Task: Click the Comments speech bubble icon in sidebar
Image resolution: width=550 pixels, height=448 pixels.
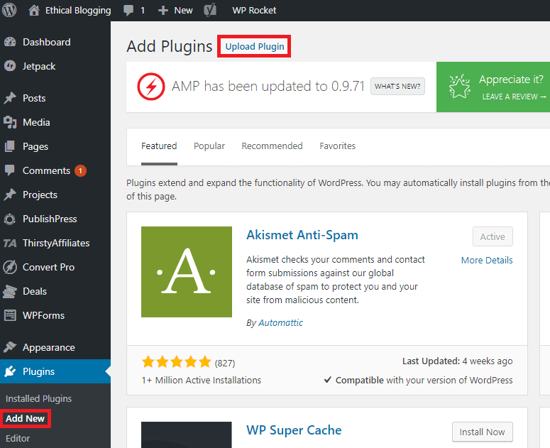Action: [x=10, y=170]
